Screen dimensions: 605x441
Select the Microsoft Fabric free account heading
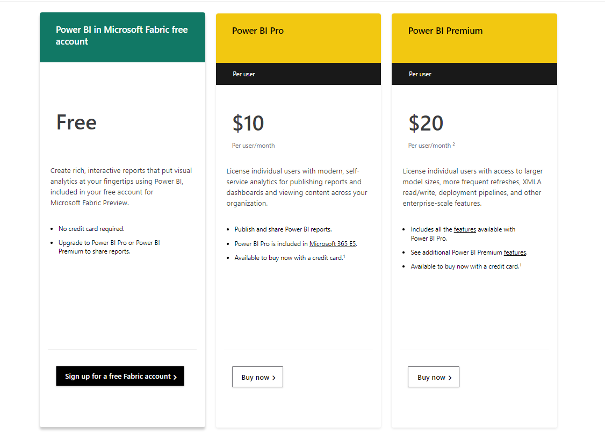[122, 35]
